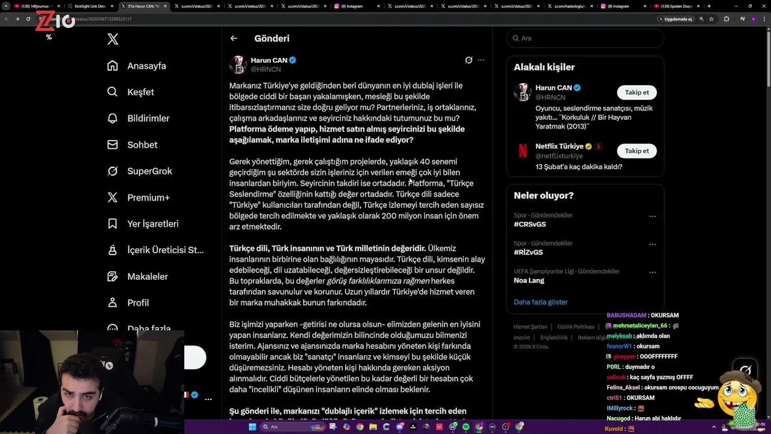The width and height of the screenshot is (771, 434).
Task: Open options for the #CRSvGS trend
Action: pyautogui.click(x=652, y=216)
